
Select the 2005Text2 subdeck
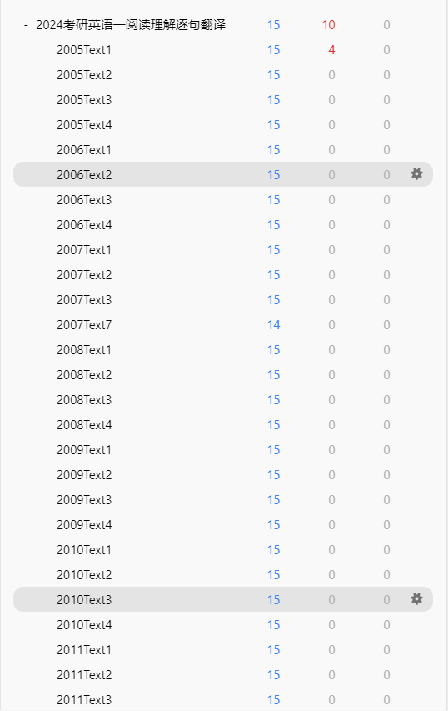click(84, 75)
